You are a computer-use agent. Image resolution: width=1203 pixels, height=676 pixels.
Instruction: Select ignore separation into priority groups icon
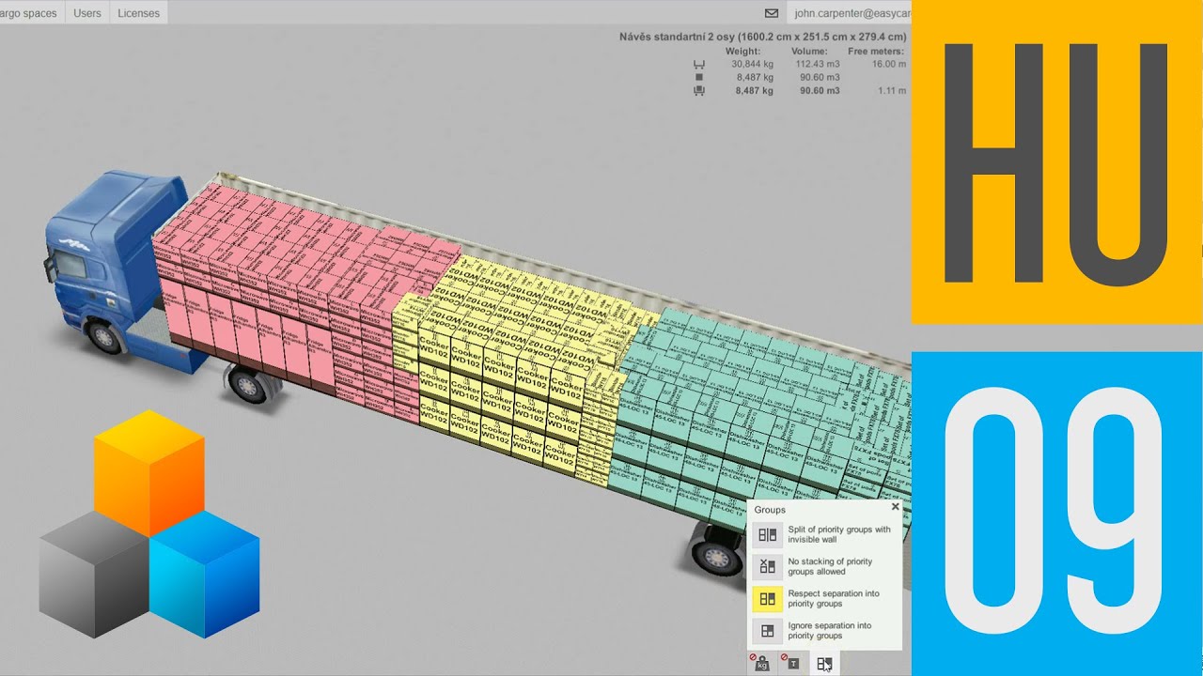(x=768, y=630)
